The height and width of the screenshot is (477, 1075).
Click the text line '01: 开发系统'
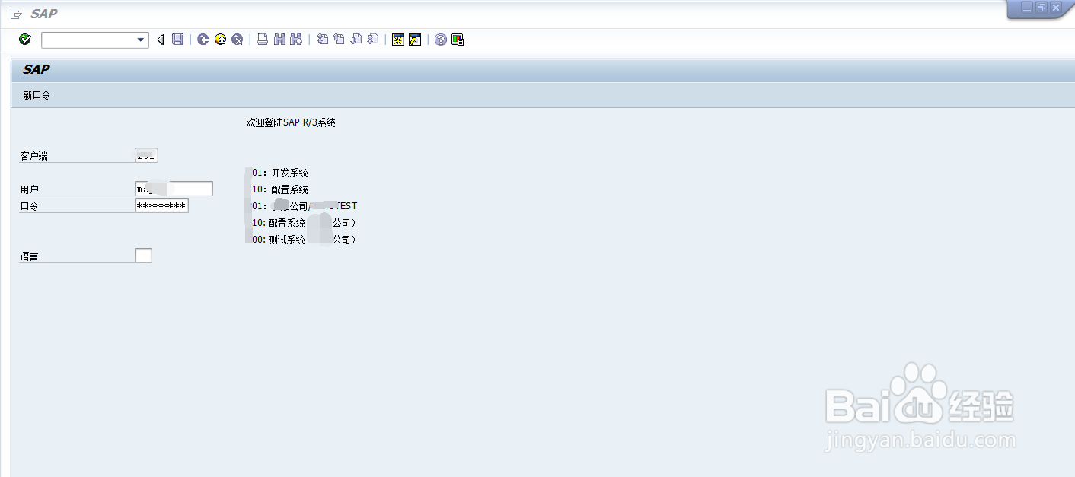280,173
